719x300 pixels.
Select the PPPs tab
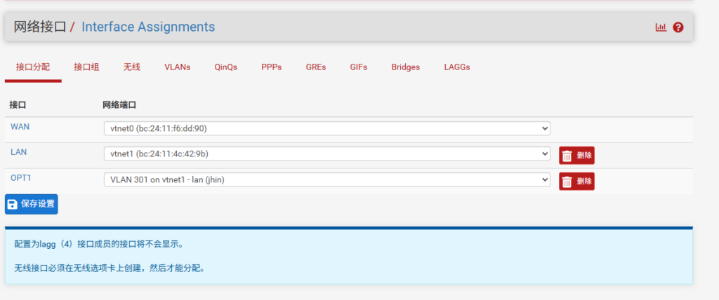(271, 67)
